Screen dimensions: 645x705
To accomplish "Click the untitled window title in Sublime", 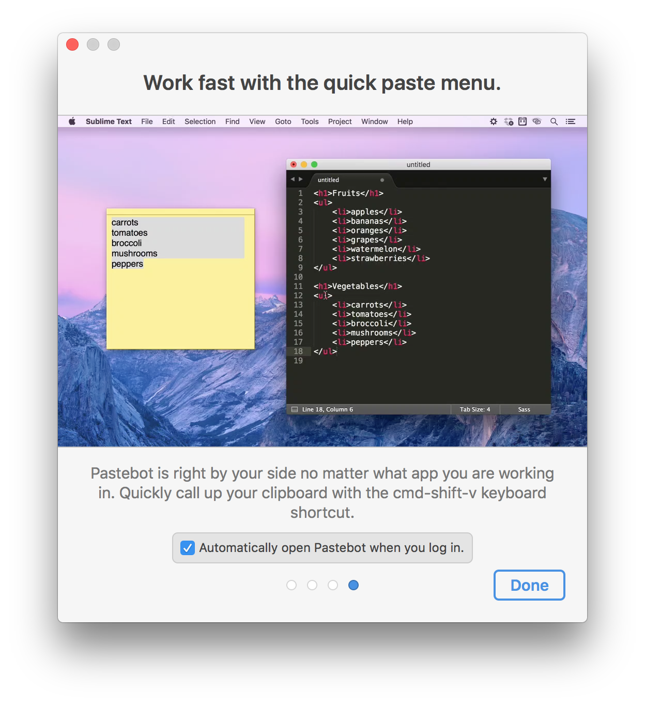I will click(x=418, y=164).
